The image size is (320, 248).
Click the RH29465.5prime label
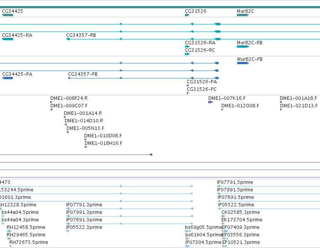26,235
